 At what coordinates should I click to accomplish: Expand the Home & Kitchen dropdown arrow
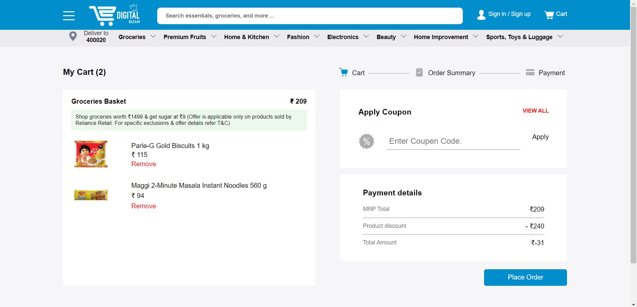click(x=277, y=36)
